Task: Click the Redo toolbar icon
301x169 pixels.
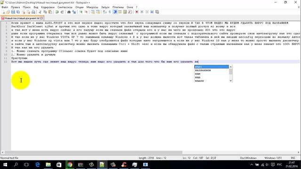Action: (62, 12)
